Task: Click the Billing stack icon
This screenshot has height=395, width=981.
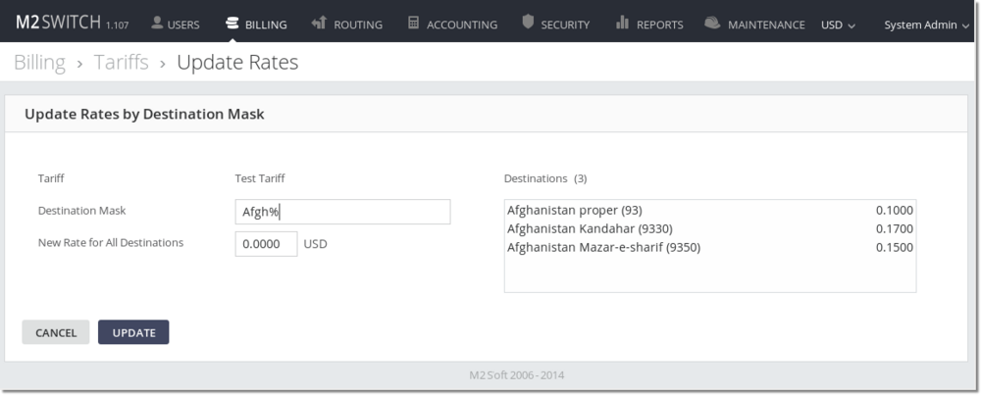Action: [x=232, y=23]
